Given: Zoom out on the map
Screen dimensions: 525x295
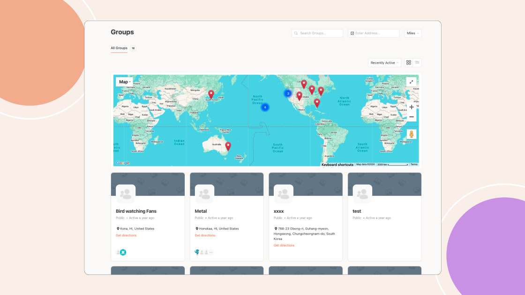Looking at the screenshot, I should coord(412,117).
